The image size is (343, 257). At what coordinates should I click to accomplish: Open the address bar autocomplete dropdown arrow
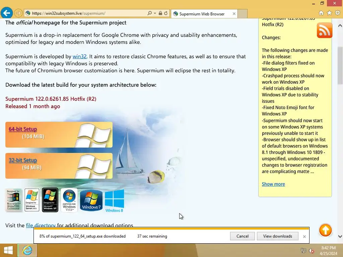[155, 13]
